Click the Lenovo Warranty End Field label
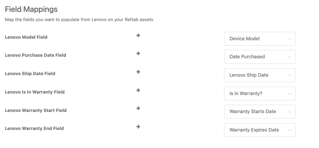This screenshot has width=319, height=148. click(34, 128)
